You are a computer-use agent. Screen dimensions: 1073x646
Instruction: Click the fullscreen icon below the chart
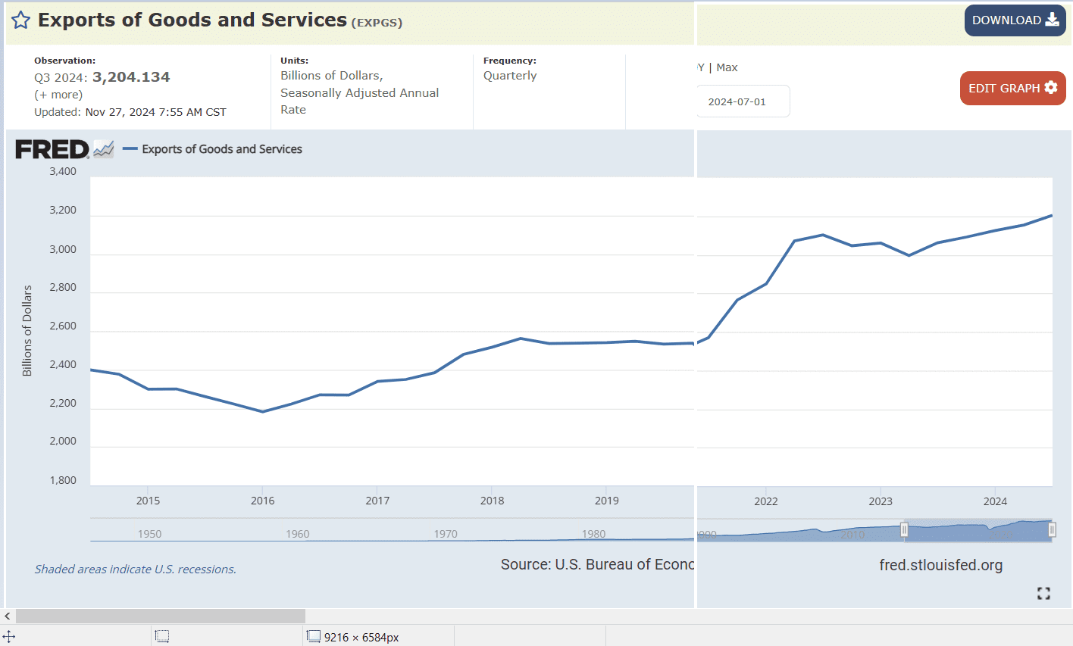[x=1043, y=593]
